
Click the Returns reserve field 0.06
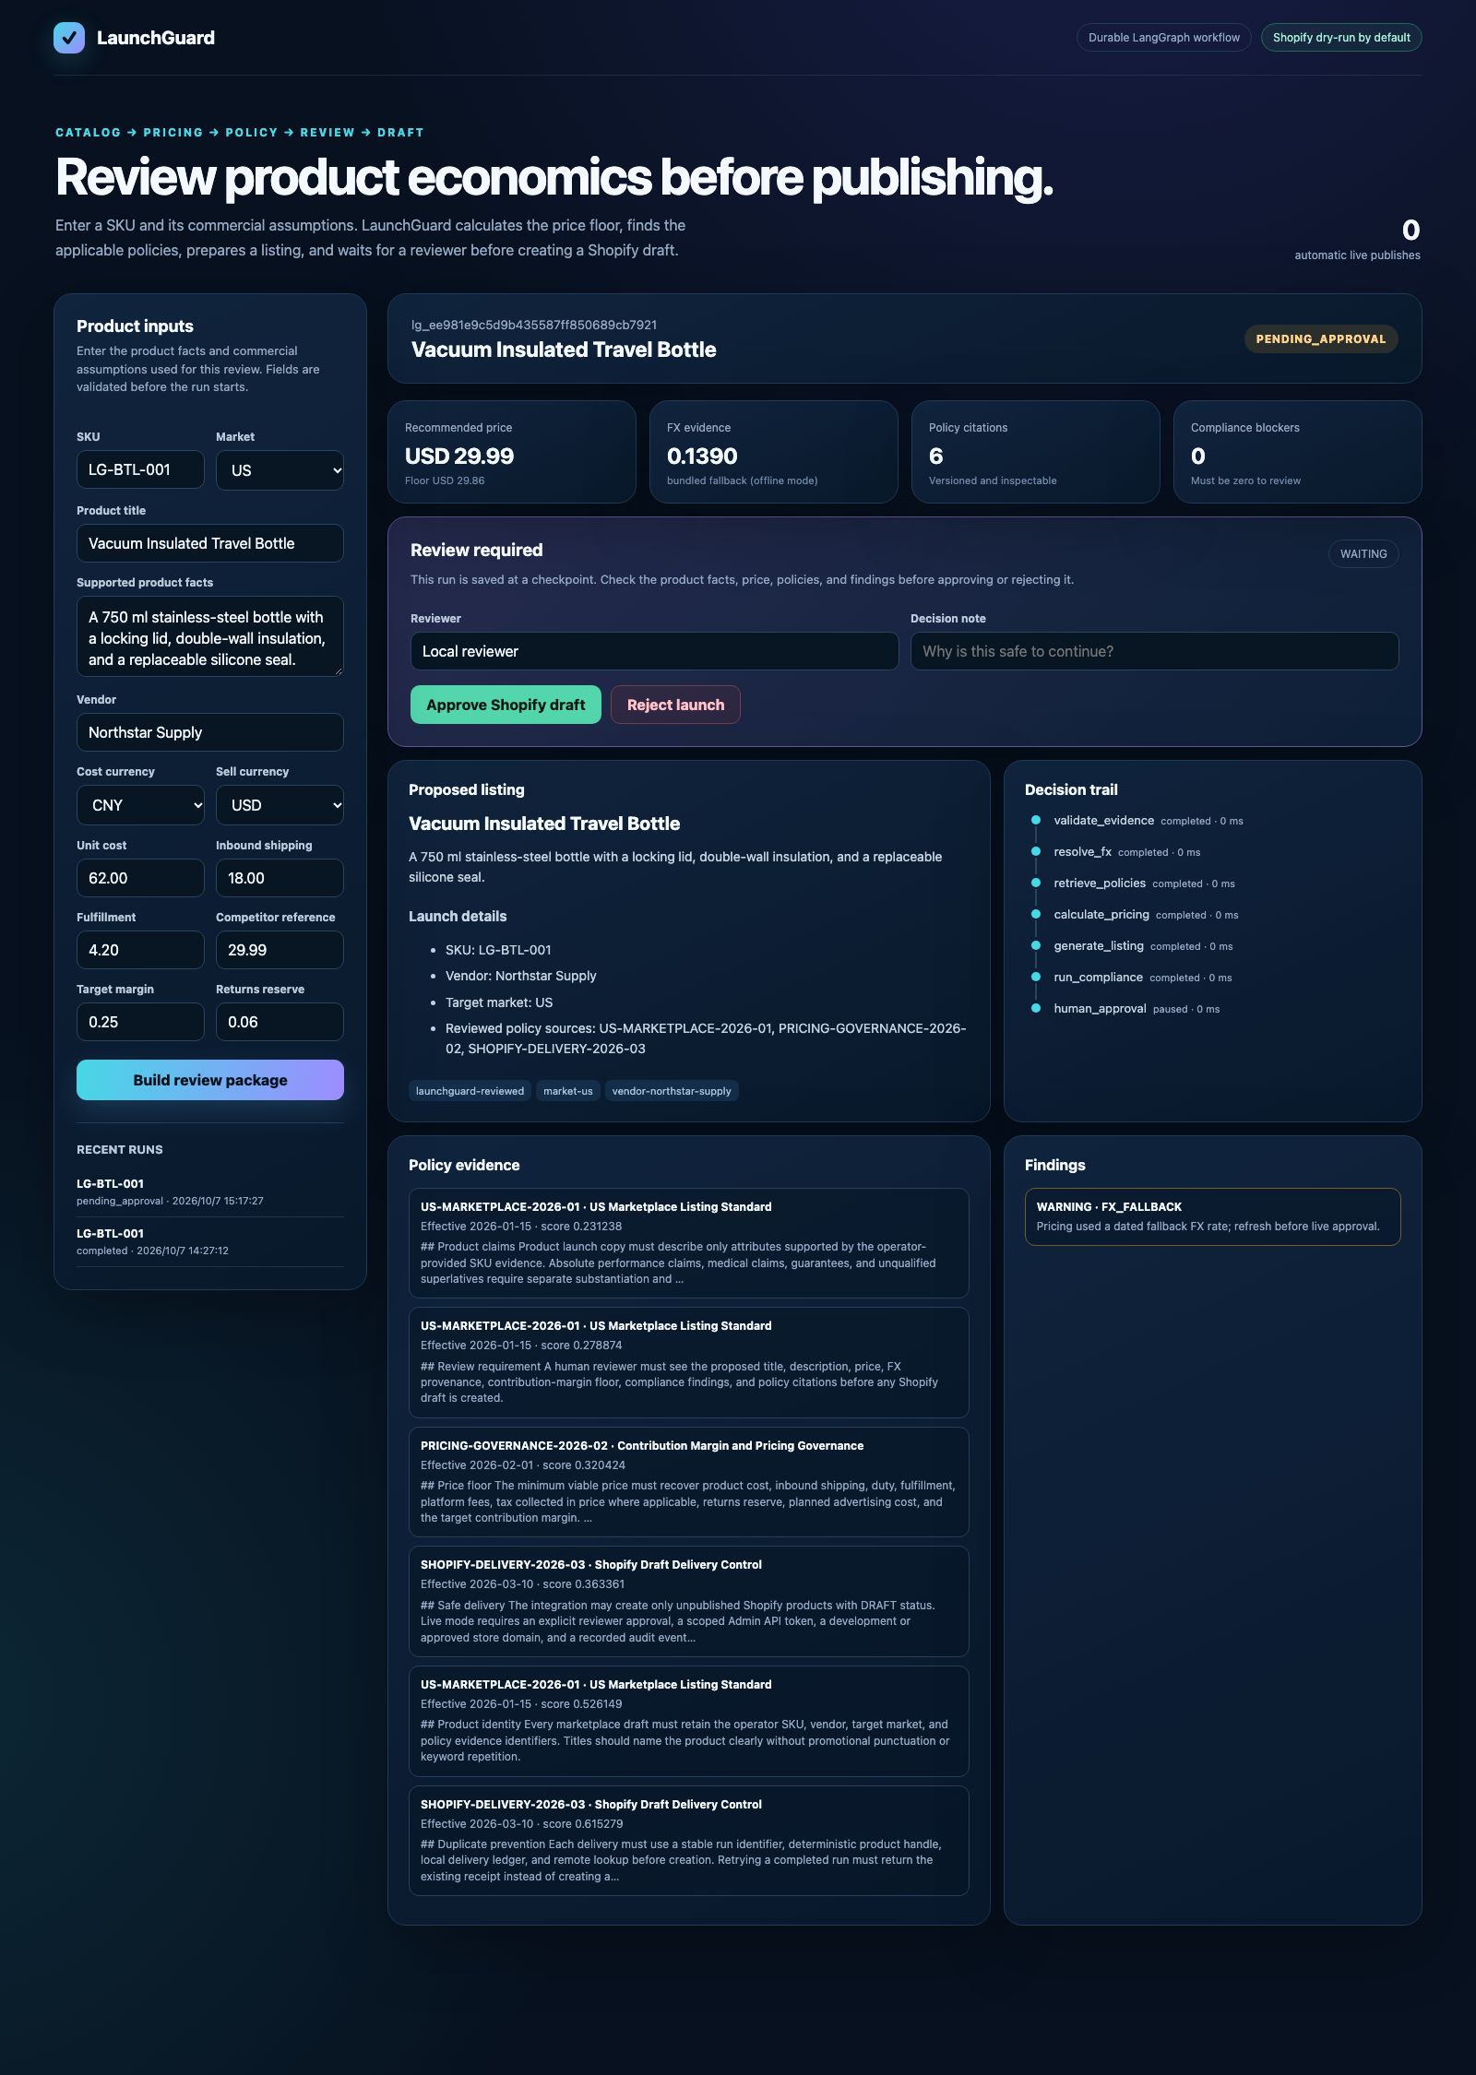coord(280,1022)
